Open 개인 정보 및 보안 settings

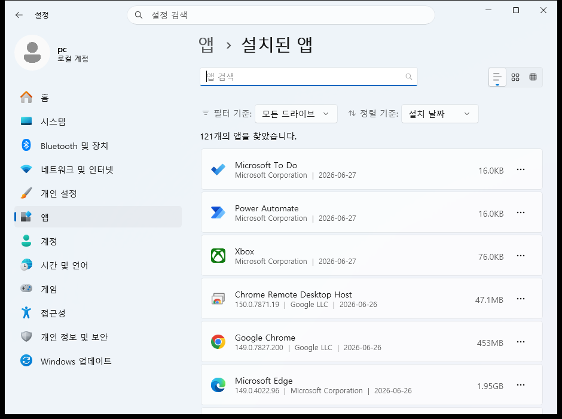(x=98, y=337)
